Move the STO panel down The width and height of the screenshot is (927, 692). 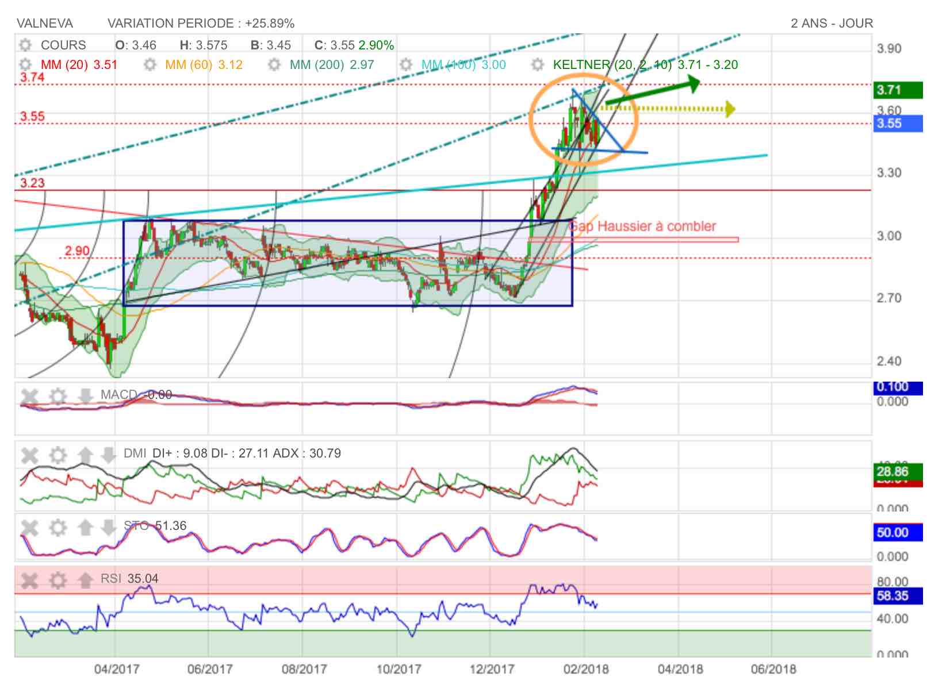pos(108,528)
